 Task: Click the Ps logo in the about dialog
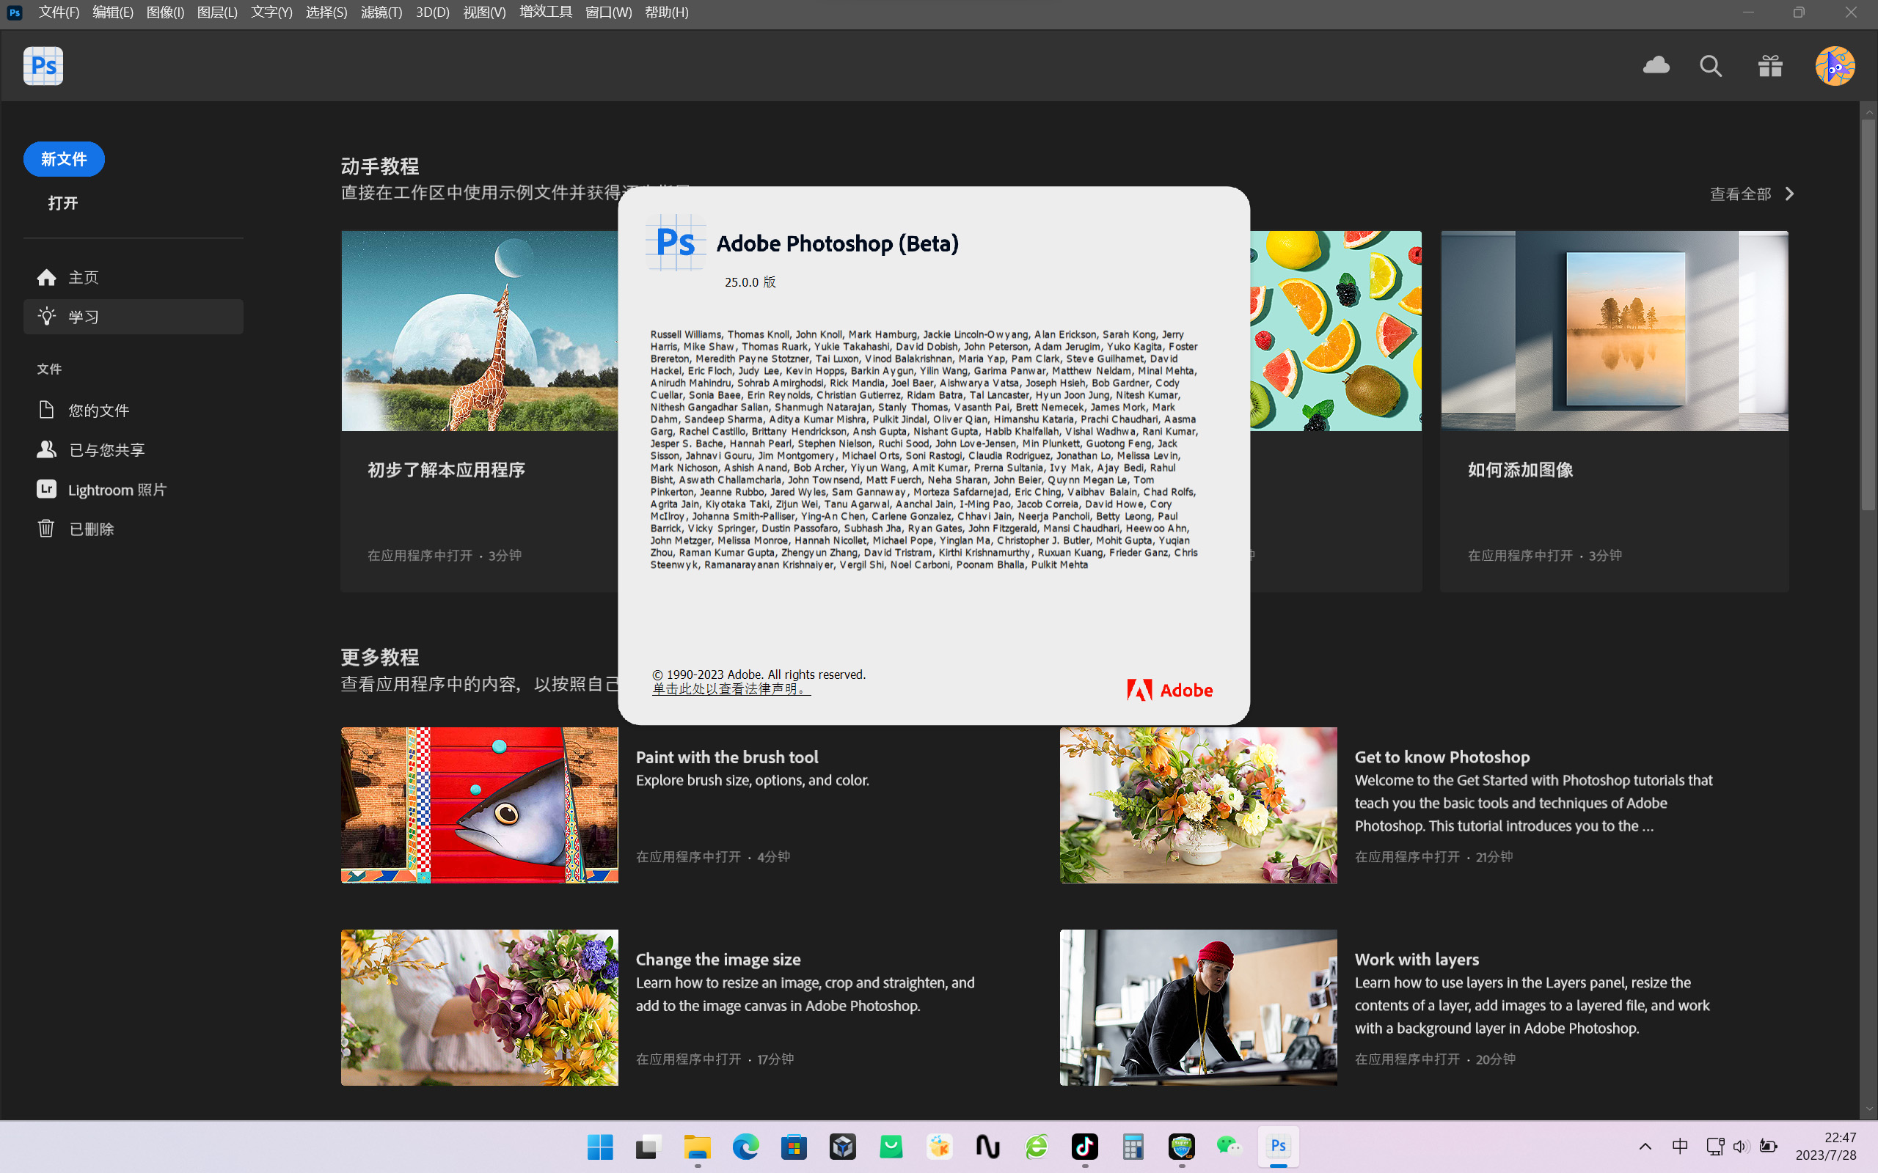pos(675,242)
